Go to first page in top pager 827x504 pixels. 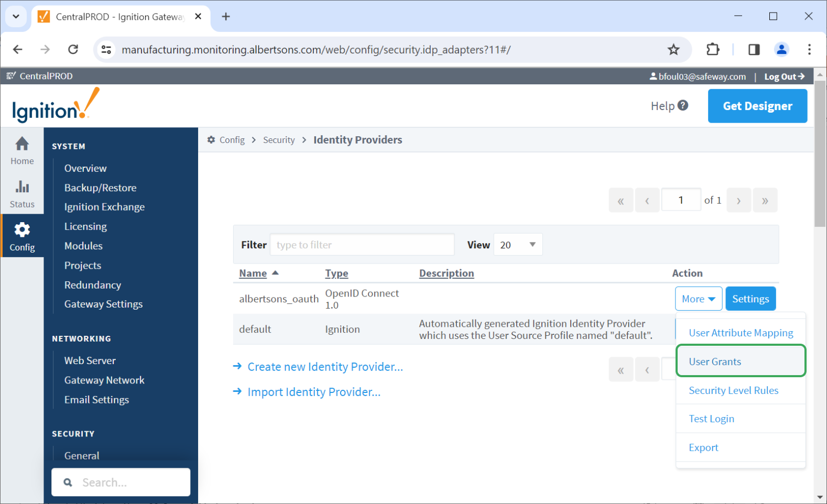[621, 200]
